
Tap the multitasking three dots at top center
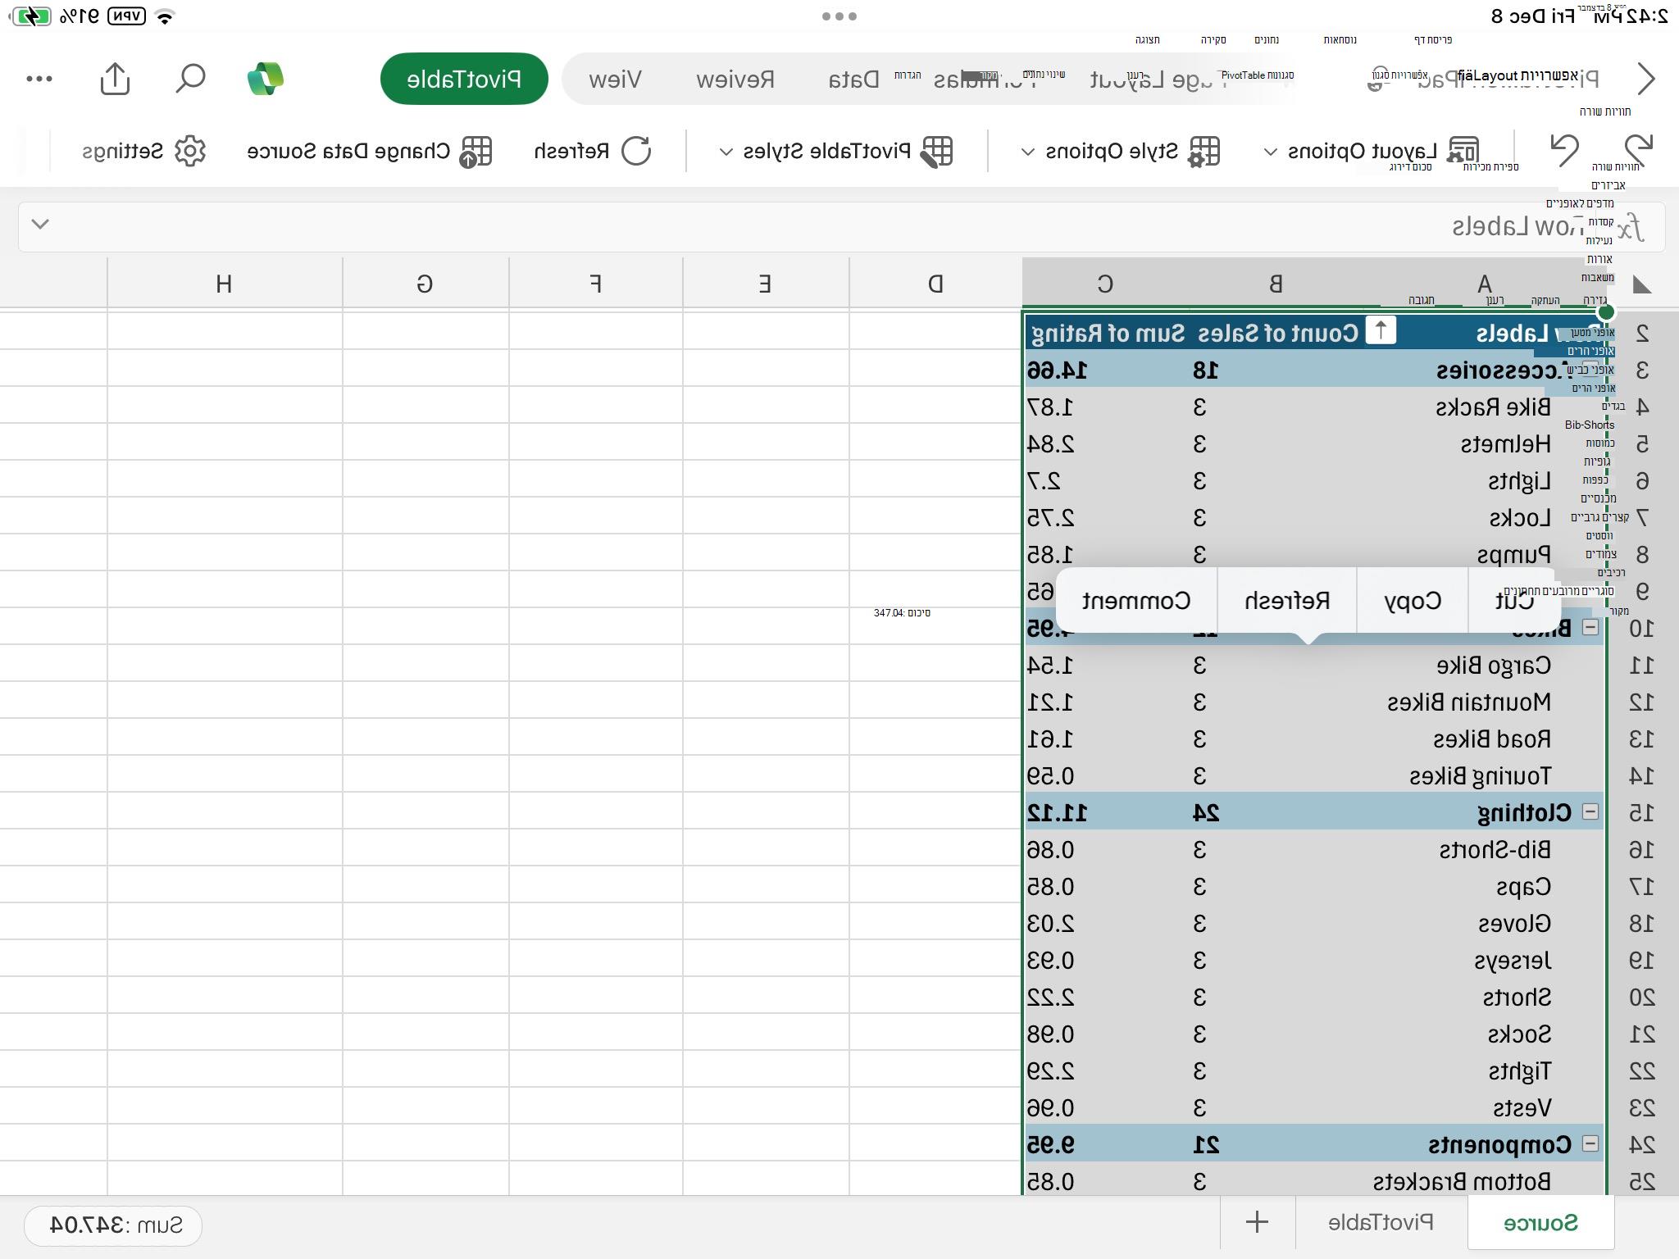tap(839, 16)
